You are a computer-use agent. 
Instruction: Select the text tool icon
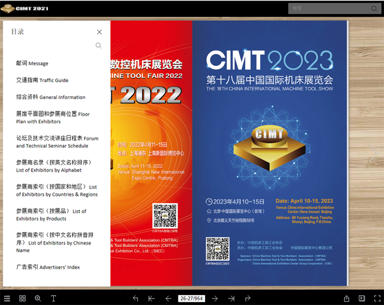tap(53, 298)
